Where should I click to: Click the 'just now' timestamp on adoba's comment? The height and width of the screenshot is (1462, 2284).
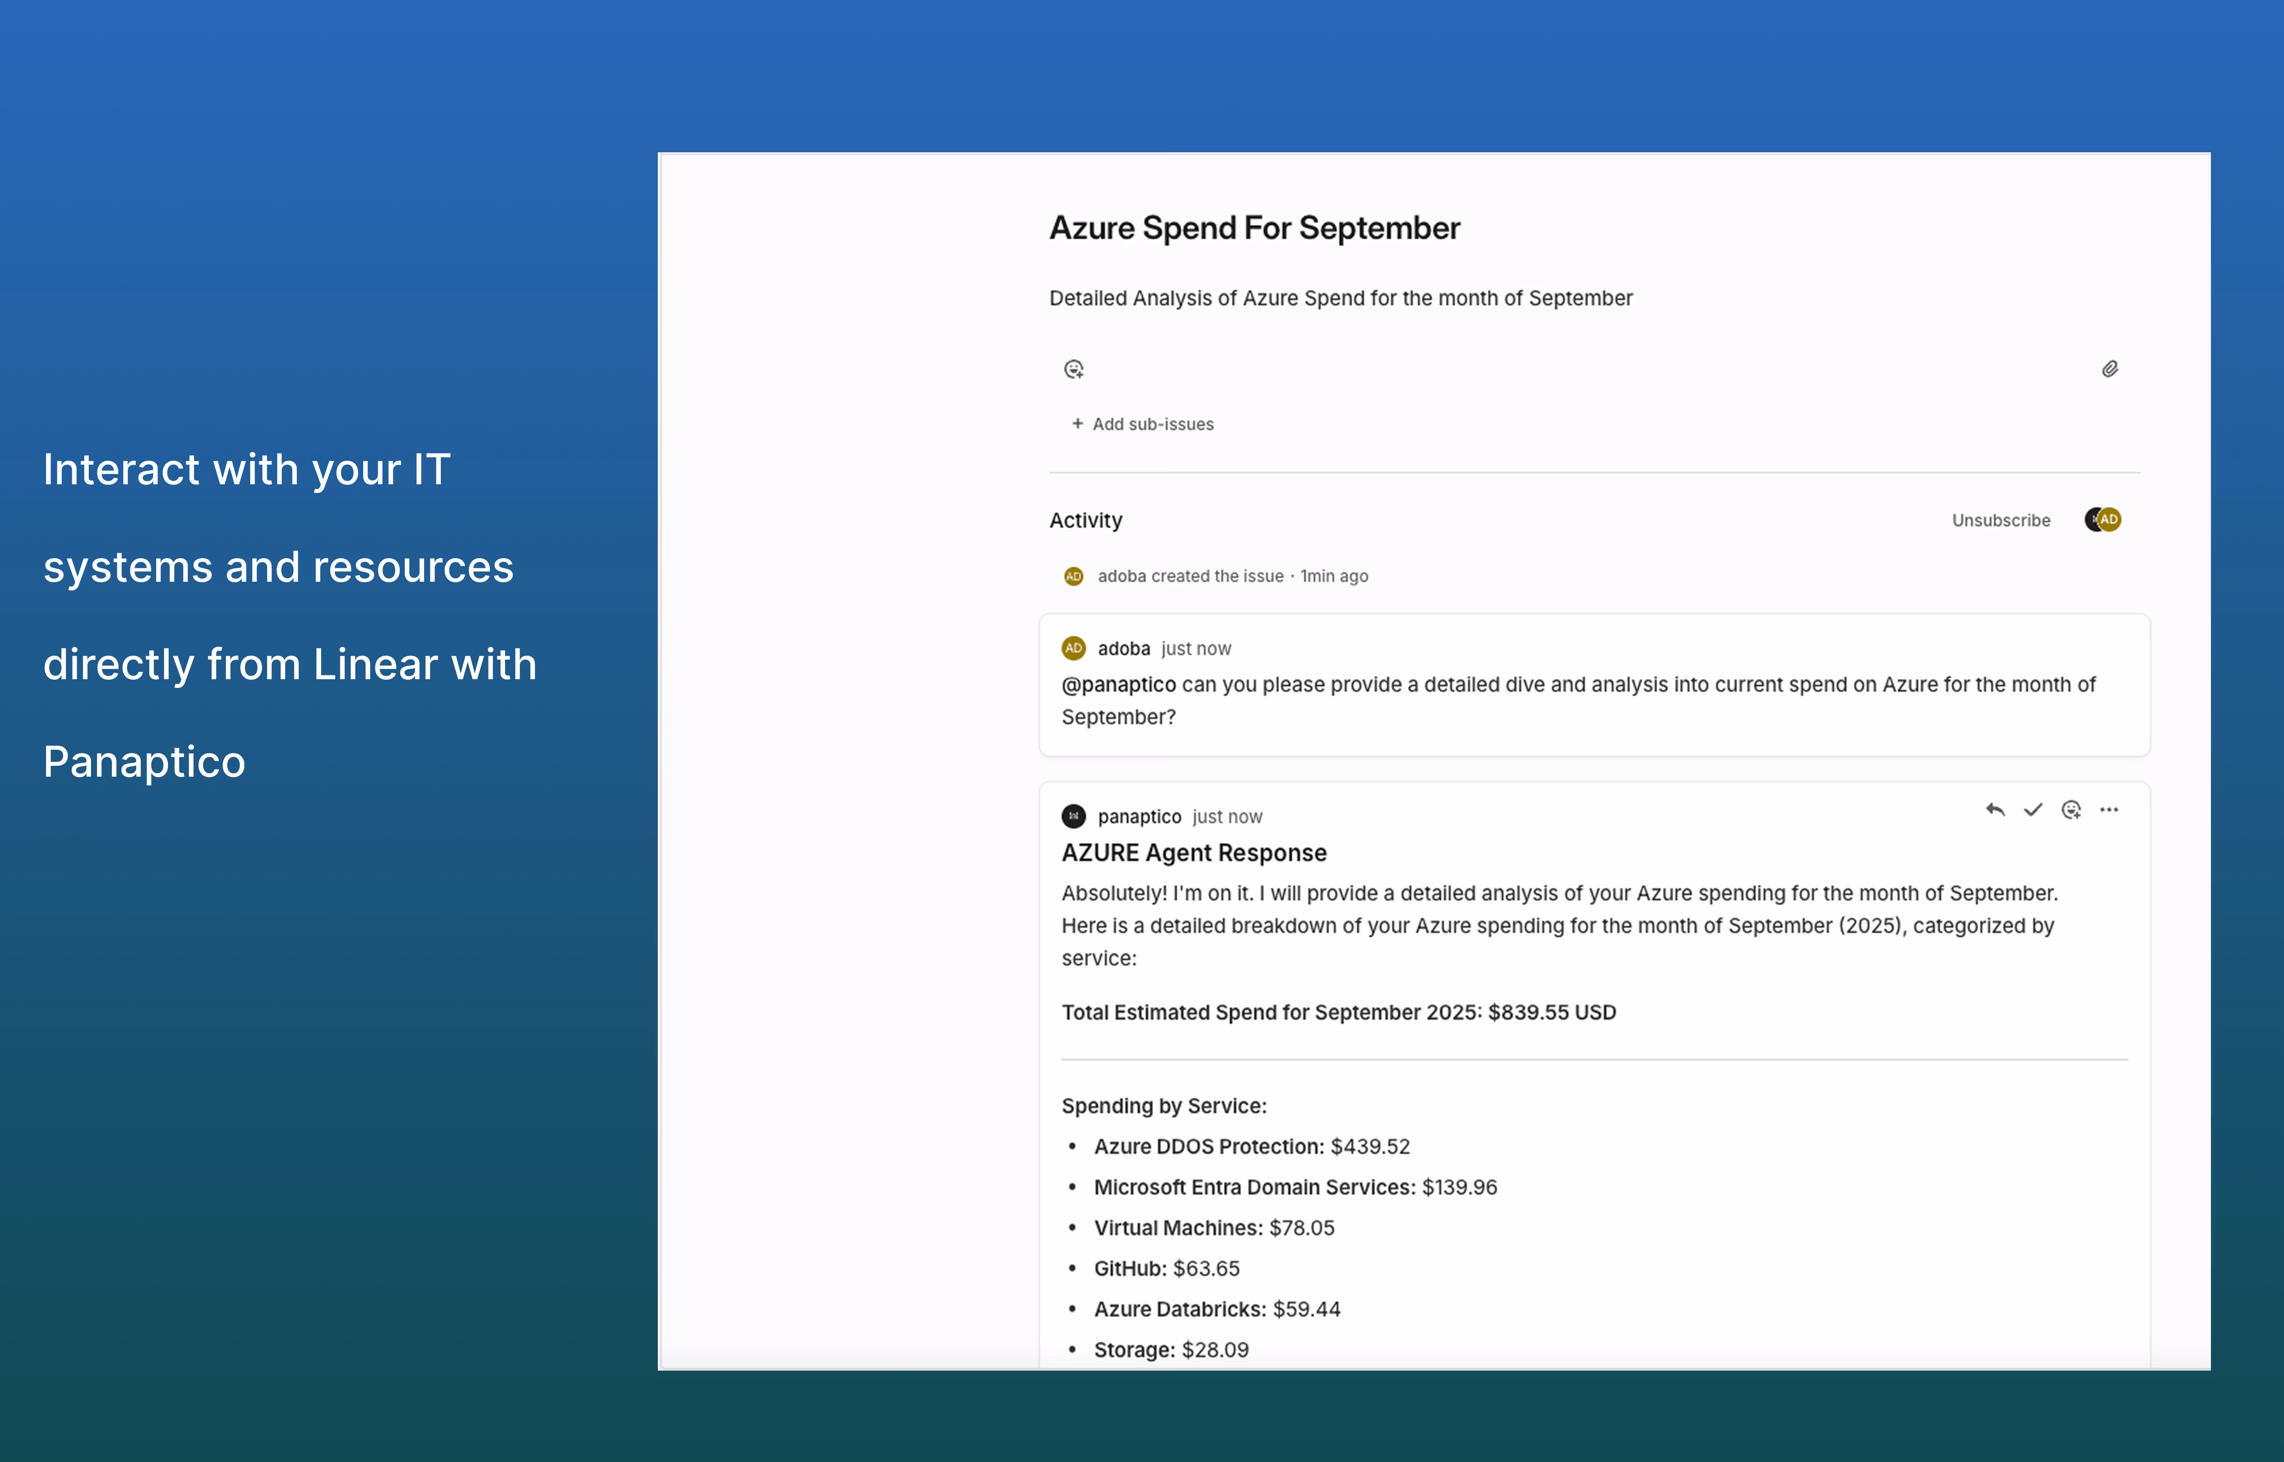click(1196, 648)
